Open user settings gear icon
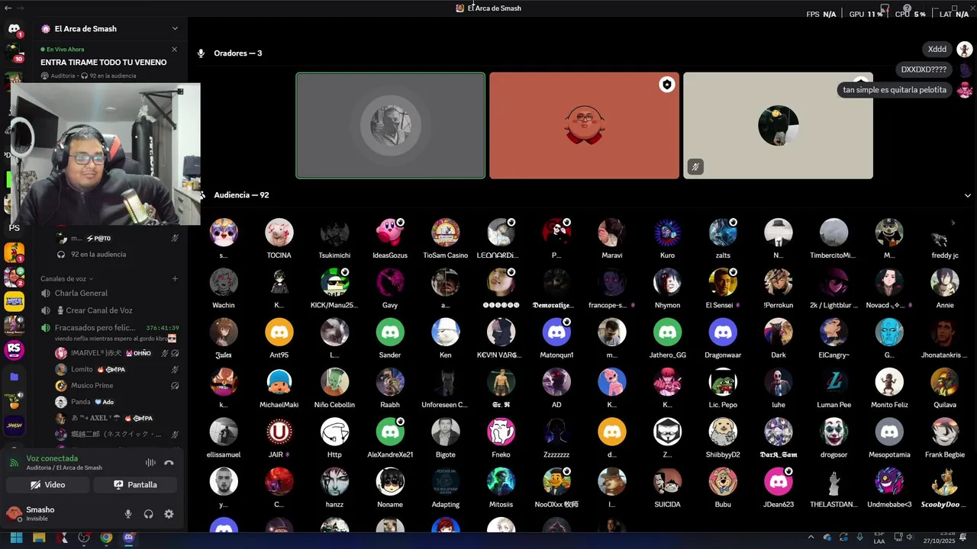This screenshot has height=549, width=977. pos(169,514)
